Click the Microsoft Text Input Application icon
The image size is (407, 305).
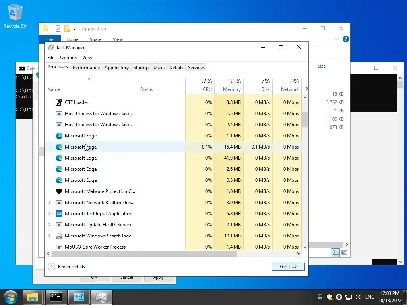(x=59, y=214)
